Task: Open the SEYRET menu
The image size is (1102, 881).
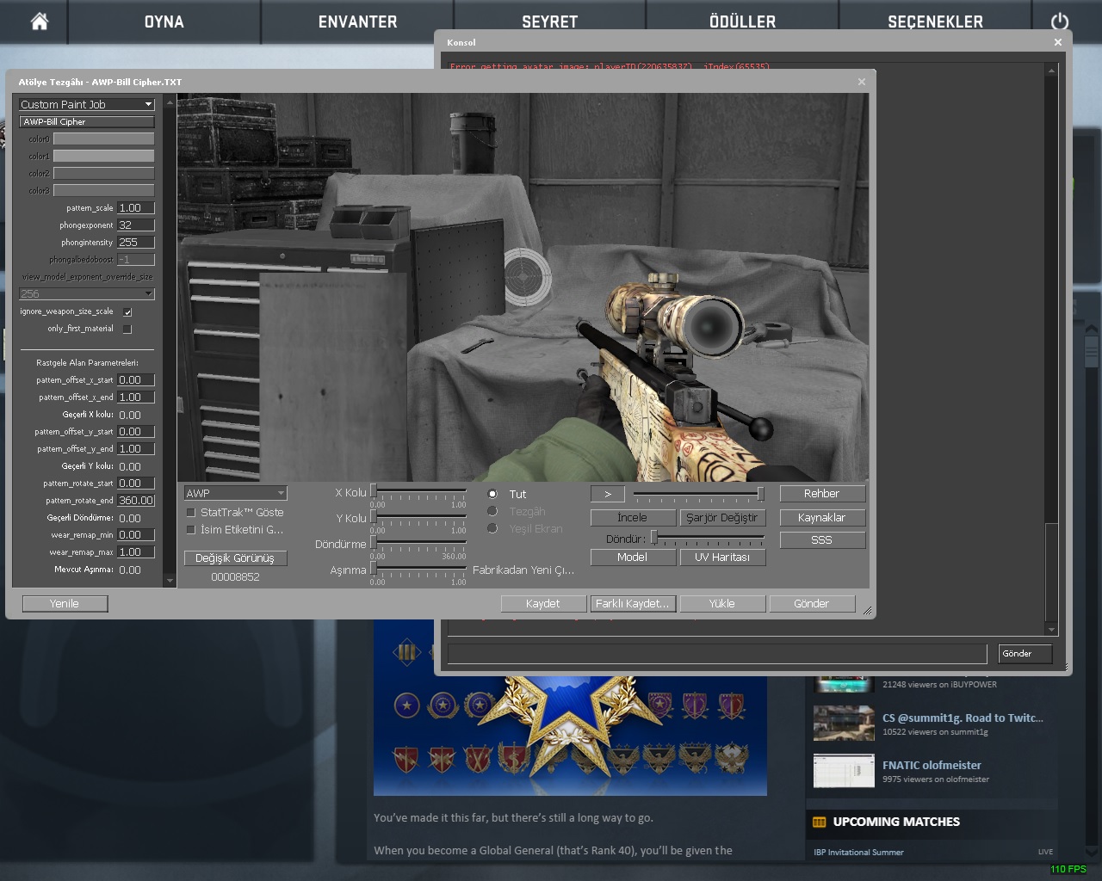Action: [549, 22]
